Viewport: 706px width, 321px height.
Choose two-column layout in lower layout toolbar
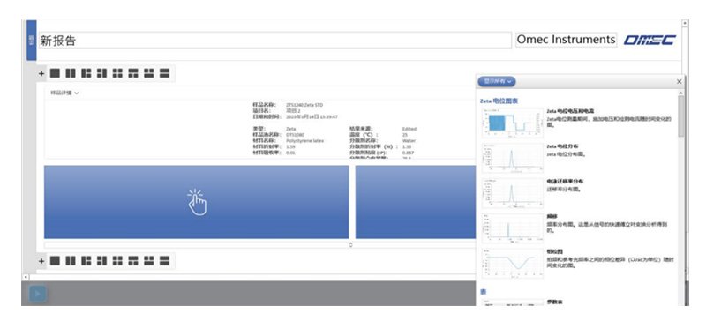point(71,261)
